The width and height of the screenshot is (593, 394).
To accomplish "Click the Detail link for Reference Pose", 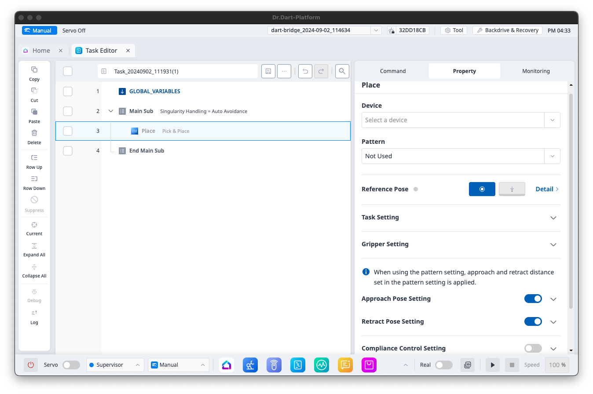I will pos(547,189).
